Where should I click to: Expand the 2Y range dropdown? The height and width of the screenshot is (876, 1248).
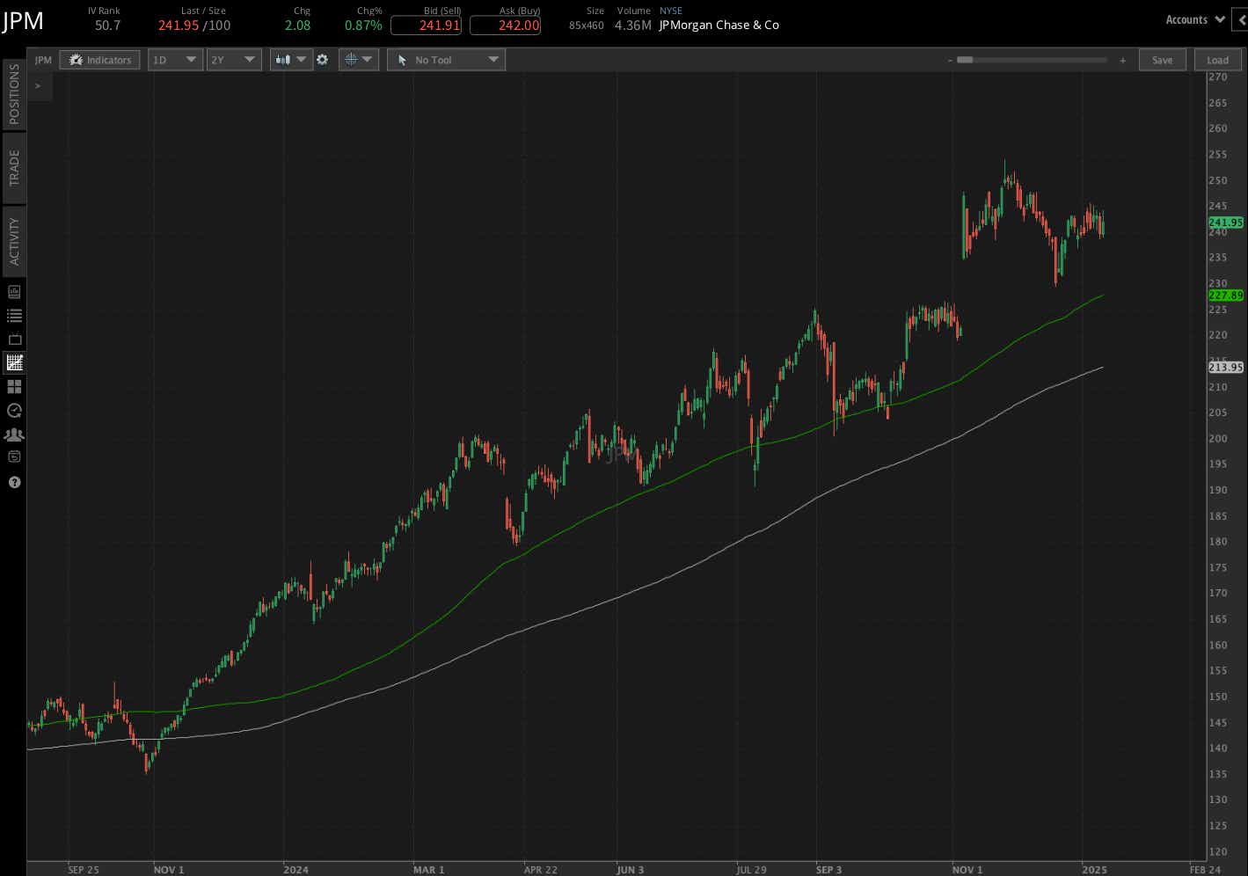click(x=233, y=59)
